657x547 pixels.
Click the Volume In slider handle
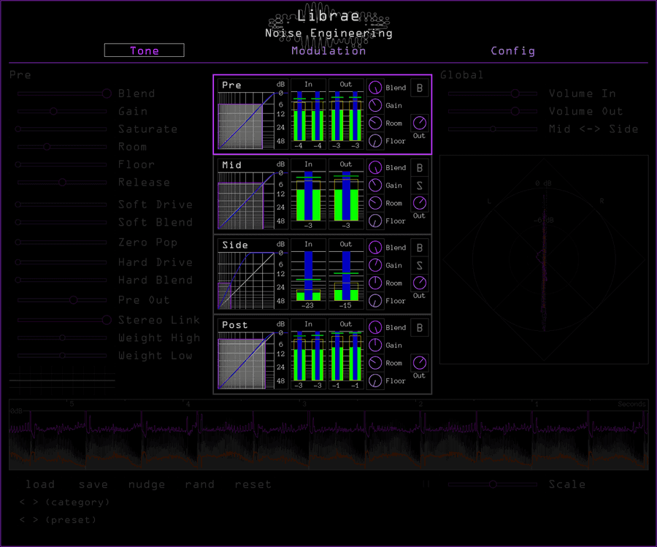tap(515, 93)
